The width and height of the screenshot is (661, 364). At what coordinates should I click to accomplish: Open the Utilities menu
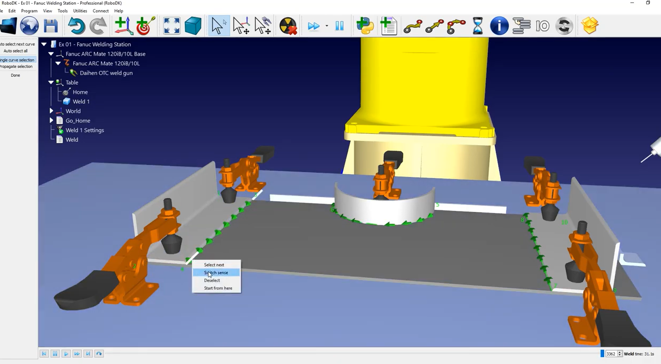[x=80, y=11]
